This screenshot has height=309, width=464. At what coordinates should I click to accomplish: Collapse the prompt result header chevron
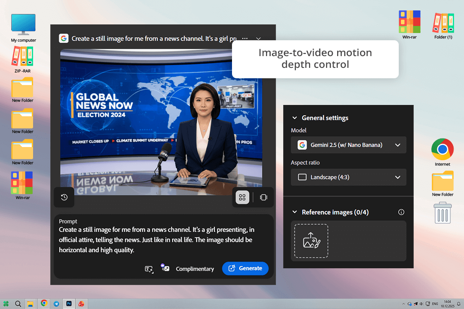pos(258,39)
